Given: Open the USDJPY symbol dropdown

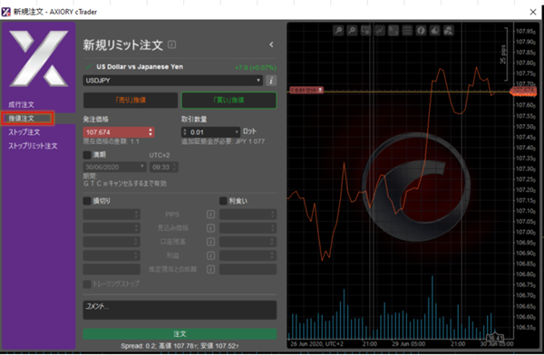Looking at the screenshot, I should click(172, 81).
